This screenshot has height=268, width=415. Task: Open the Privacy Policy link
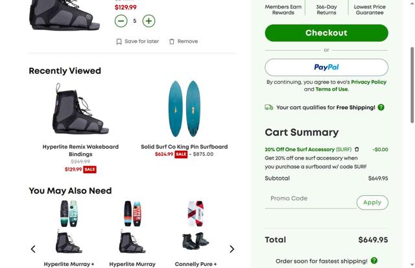coord(368,82)
